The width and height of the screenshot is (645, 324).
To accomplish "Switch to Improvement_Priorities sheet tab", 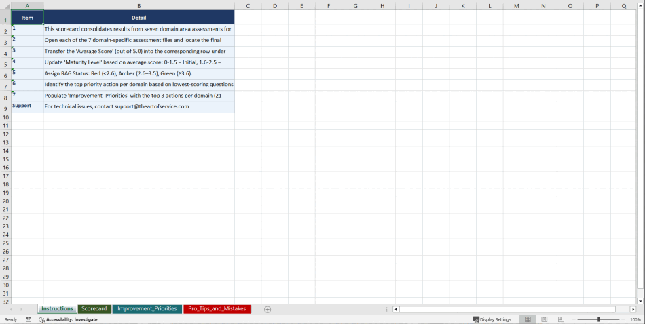I will [x=147, y=309].
